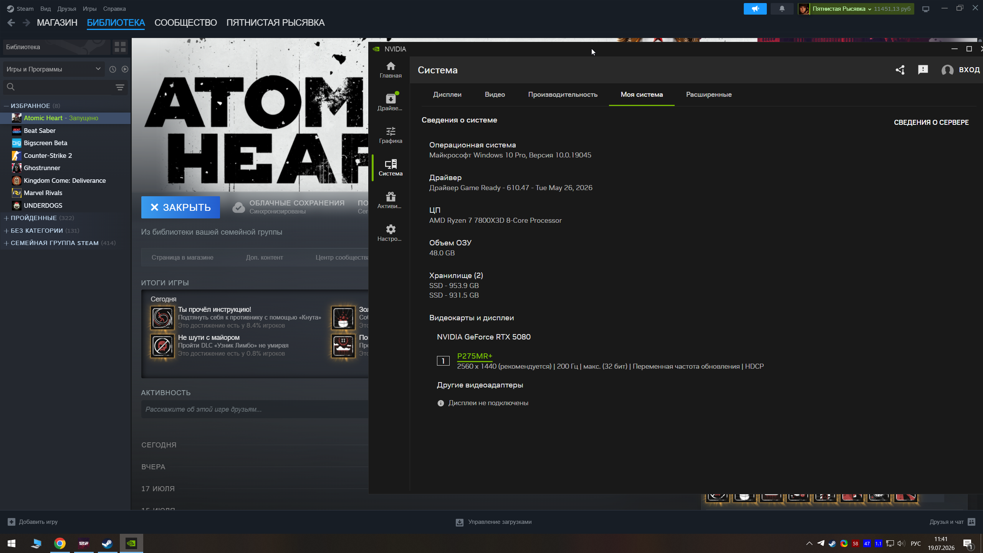Go back in Steam navigation
Image resolution: width=983 pixels, height=553 pixels.
[x=11, y=23]
